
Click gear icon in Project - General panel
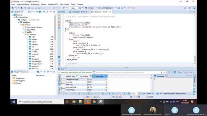(x=38, y=72)
